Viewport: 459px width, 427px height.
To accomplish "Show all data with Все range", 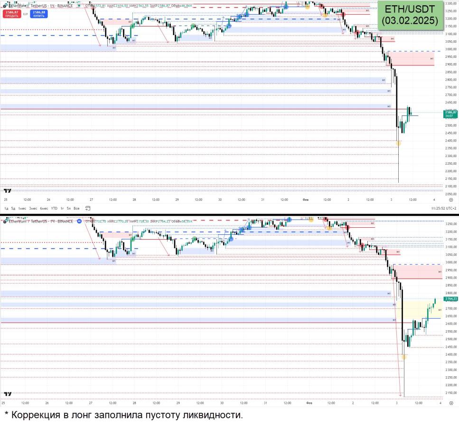I will tap(77, 208).
